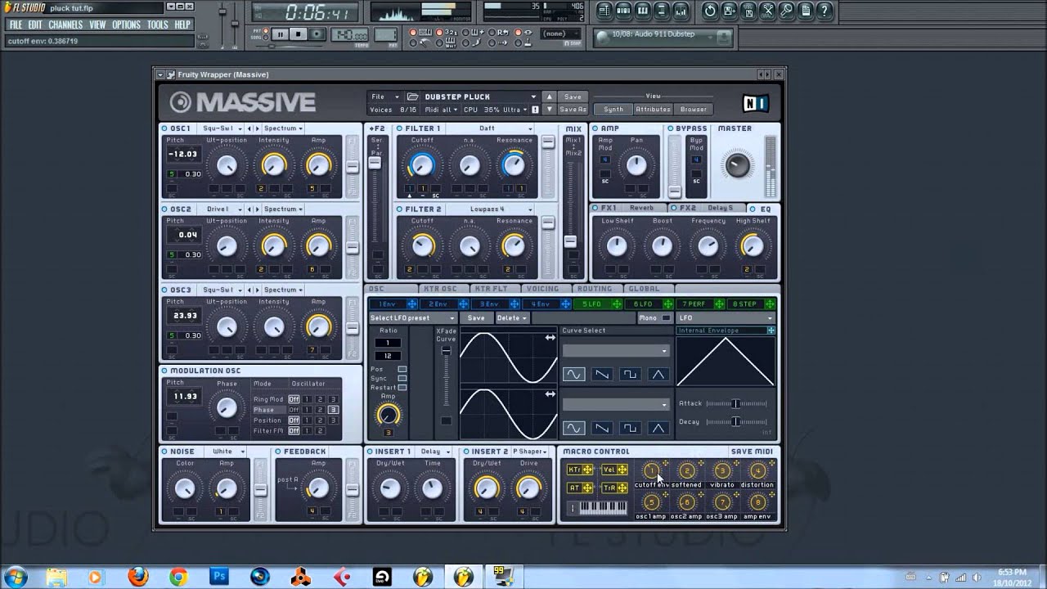Toggle OSC1 on/off indicator
This screenshot has height=589, width=1047.
tap(164, 128)
